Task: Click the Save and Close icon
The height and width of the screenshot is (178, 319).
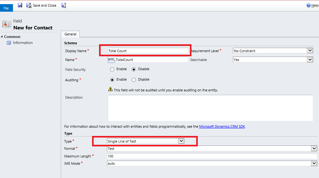Action: point(29,5)
